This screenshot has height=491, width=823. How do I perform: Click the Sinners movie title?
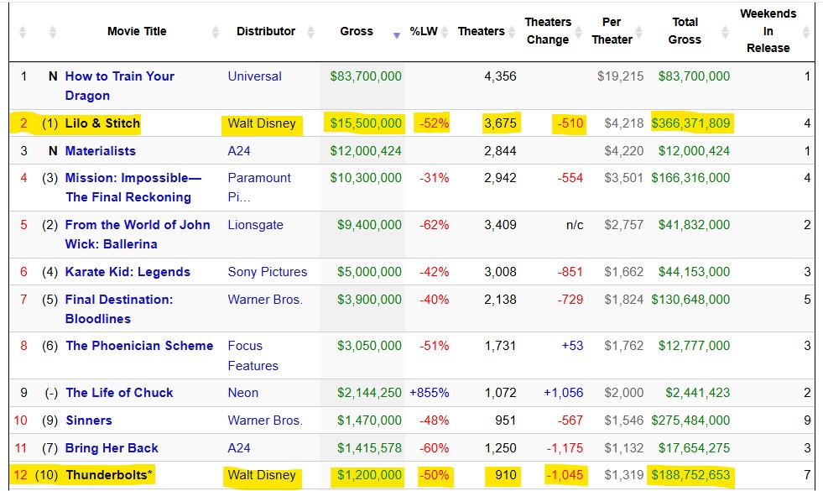coord(89,420)
